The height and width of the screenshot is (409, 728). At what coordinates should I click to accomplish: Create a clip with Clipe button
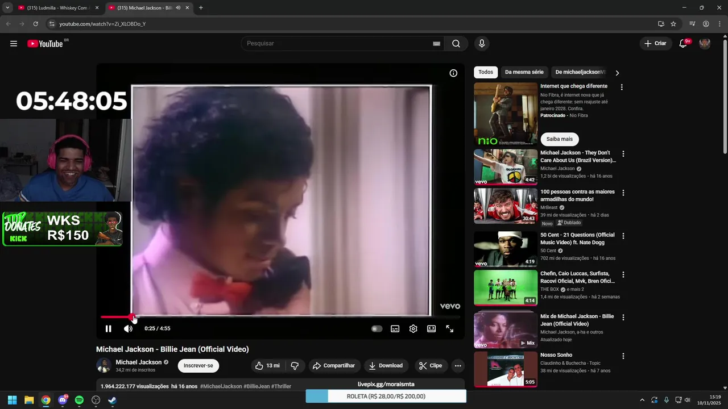[x=431, y=366]
